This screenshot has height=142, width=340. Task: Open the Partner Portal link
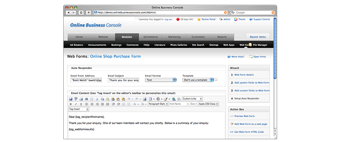tap(206, 19)
